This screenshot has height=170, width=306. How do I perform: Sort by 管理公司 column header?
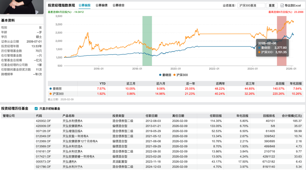pos(9,116)
